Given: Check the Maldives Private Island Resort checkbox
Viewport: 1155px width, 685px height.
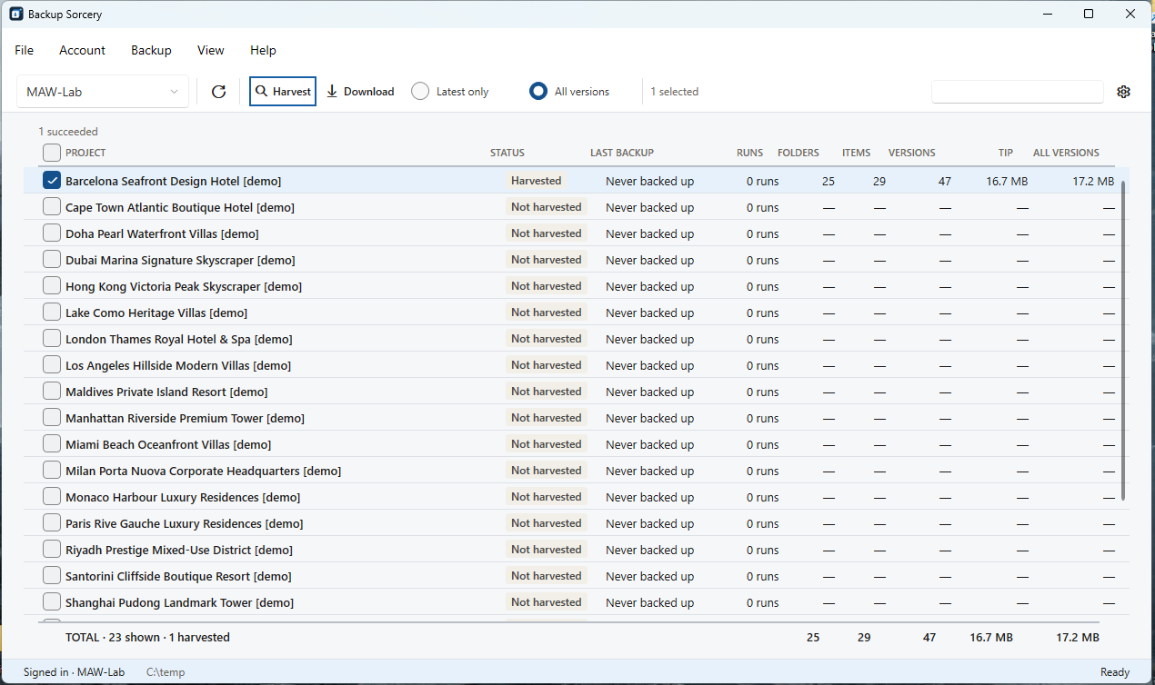Looking at the screenshot, I should (52, 392).
